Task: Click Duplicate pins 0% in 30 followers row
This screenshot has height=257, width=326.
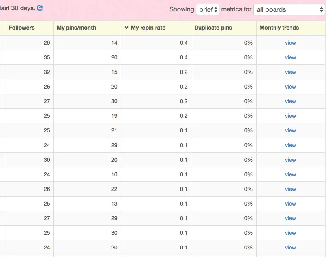Action: pyautogui.click(x=248, y=160)
